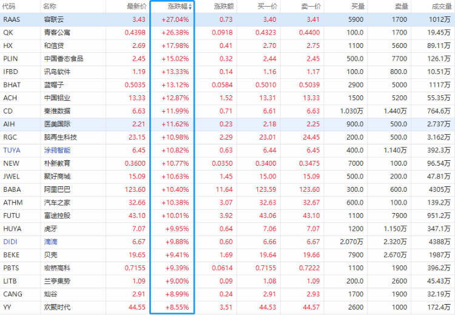Select the 兰亭集势 name cell
Image resolution: width=455 pixels, height=315 pixels.
coord(57,281)
